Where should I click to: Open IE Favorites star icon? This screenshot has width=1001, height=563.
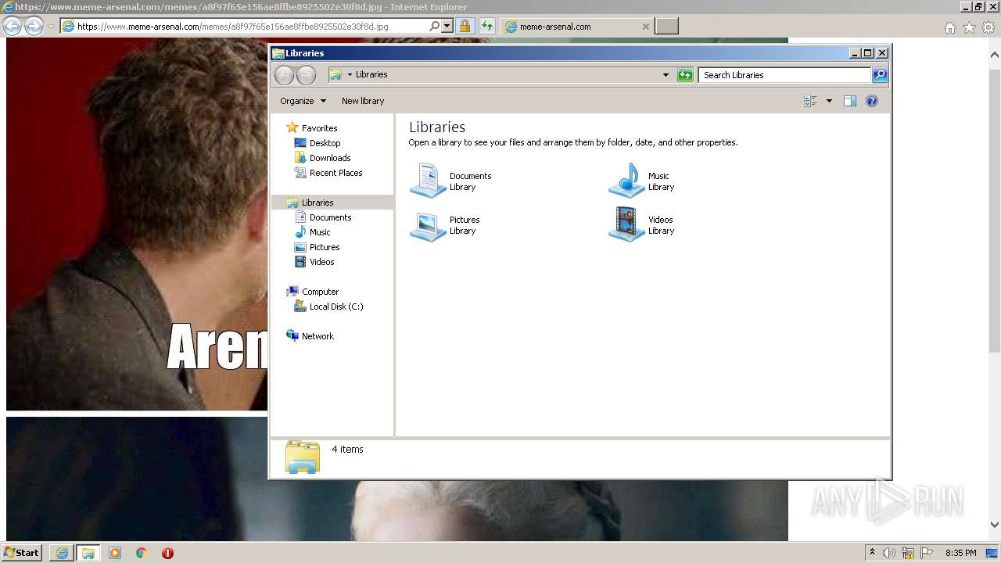tap(969, 27)
